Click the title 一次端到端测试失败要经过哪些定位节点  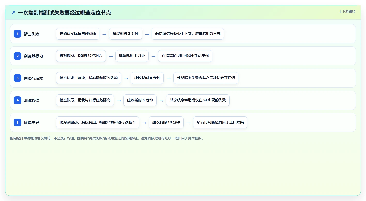[65, 13]
